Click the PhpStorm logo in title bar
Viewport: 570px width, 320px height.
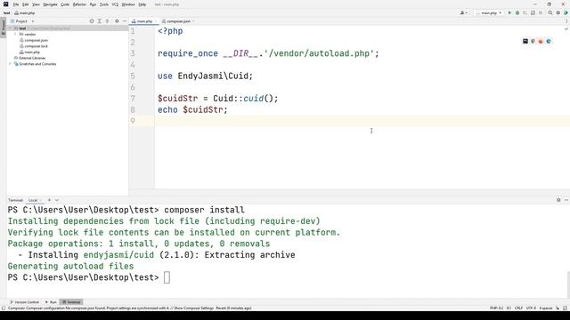[x=6, y=4]
